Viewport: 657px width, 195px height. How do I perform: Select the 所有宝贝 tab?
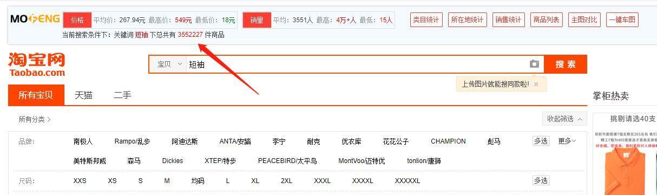click(36, 95)
